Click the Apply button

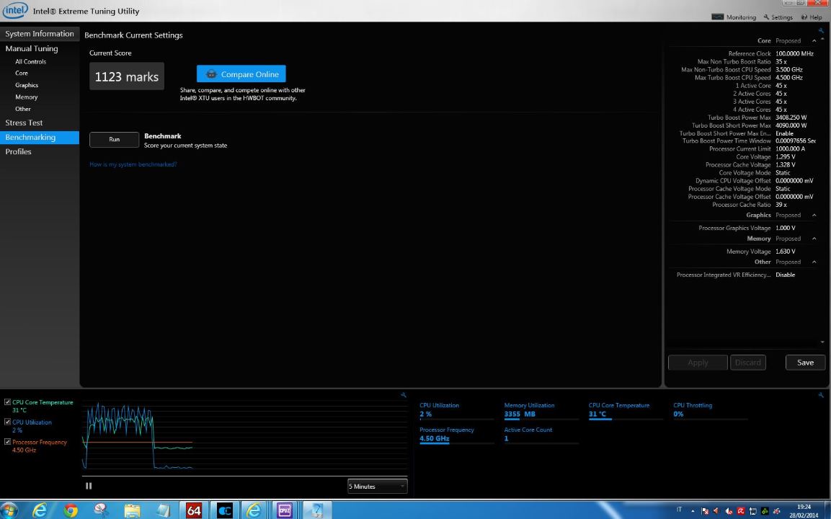pyautogui.click(x=698, y=363)
